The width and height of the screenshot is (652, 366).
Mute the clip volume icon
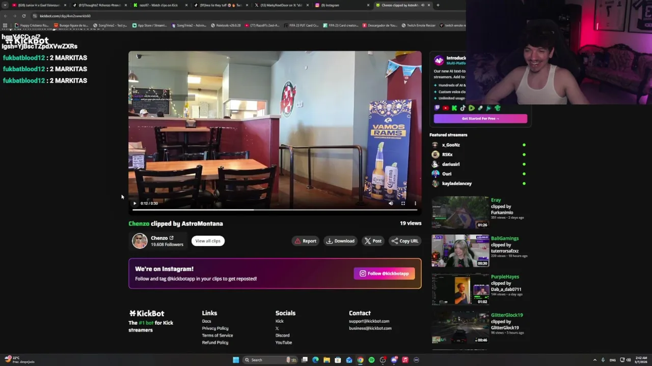pyautogui.click(x=391, y=203)
